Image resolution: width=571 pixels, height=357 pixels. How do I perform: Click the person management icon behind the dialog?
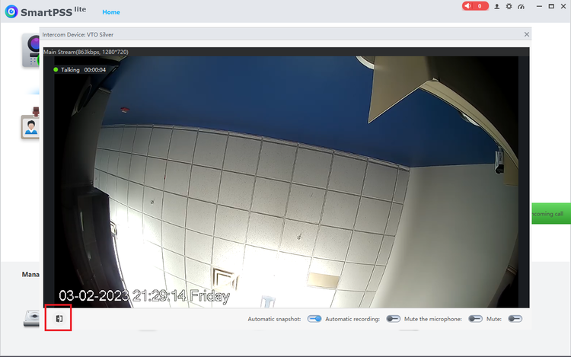pos(30,123)
